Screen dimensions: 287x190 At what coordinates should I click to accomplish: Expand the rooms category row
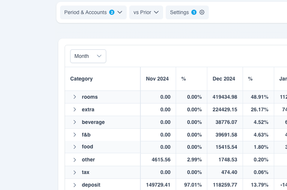click(75, 97)
